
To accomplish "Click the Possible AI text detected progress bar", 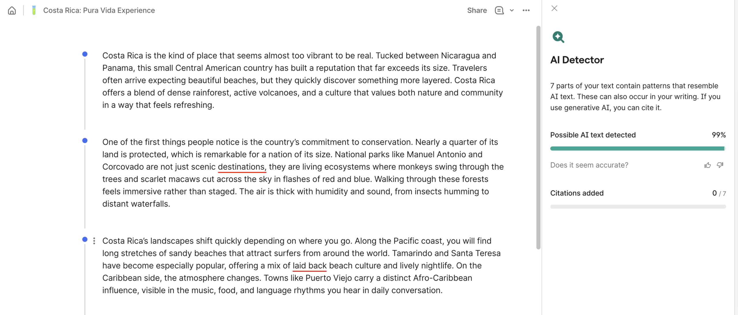I will tap(638, 148).
